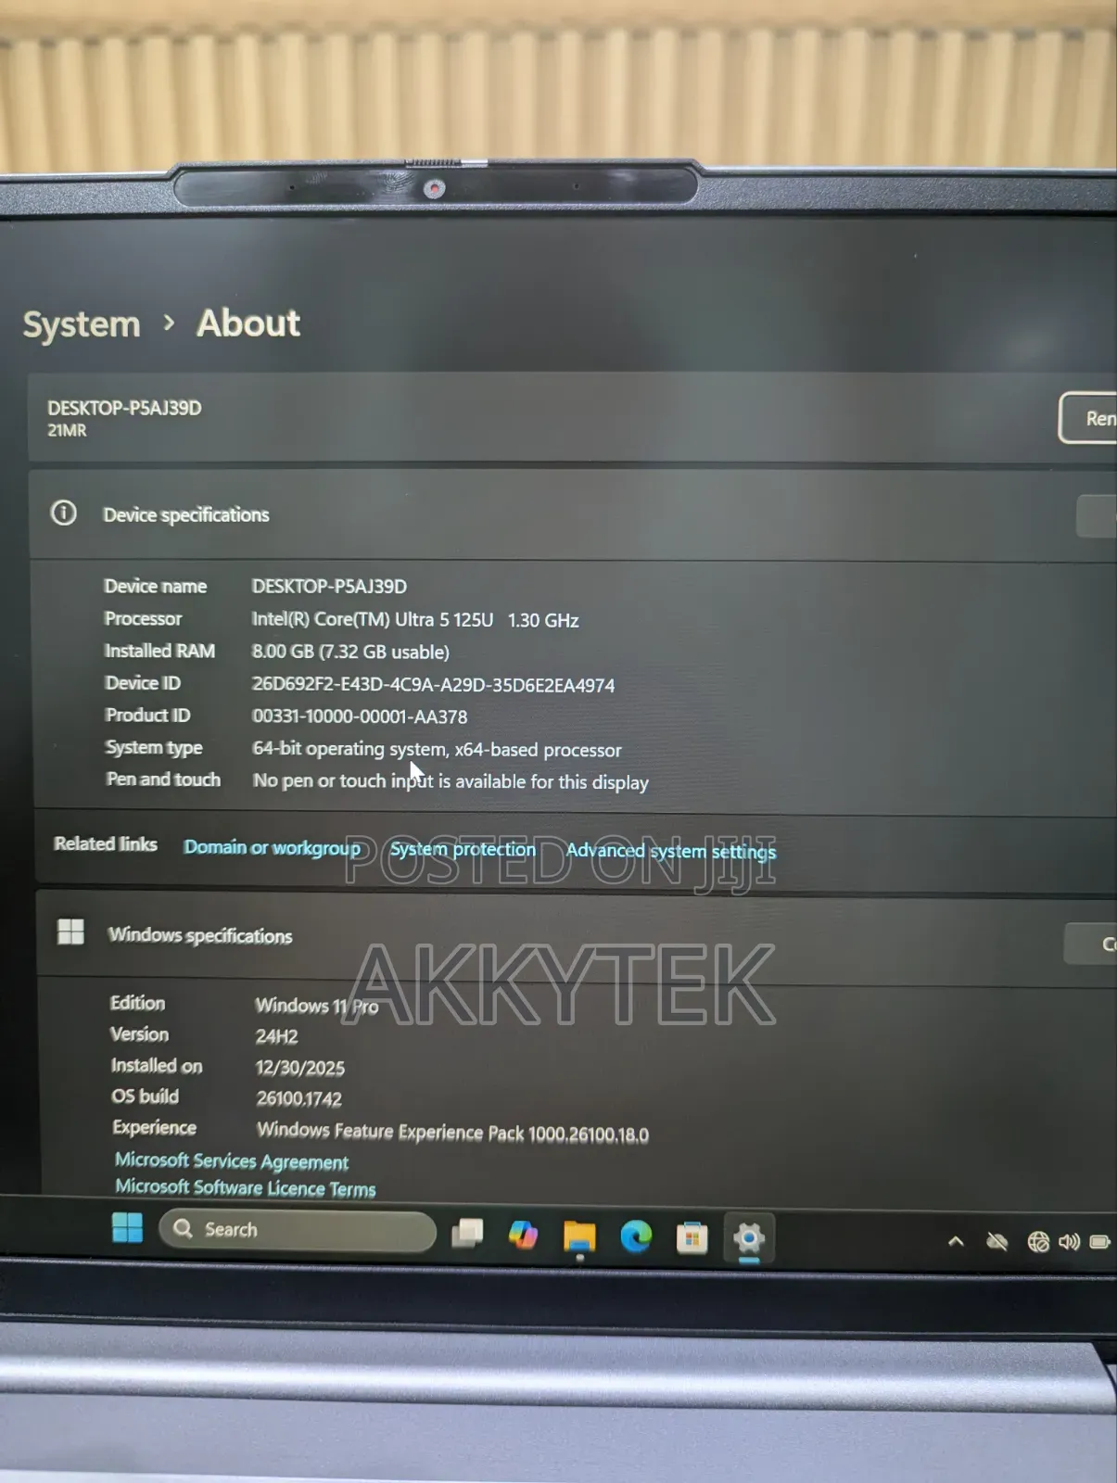This screenshot has width=1117, height=1483.
Task: Select the Device ID value text
Action: coord(433,685)
